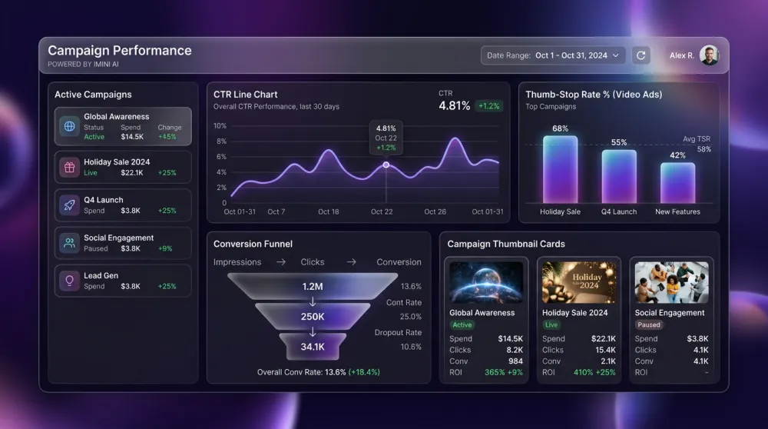
Task: Click the Campaign Performance title
Action: pos(120,51)
